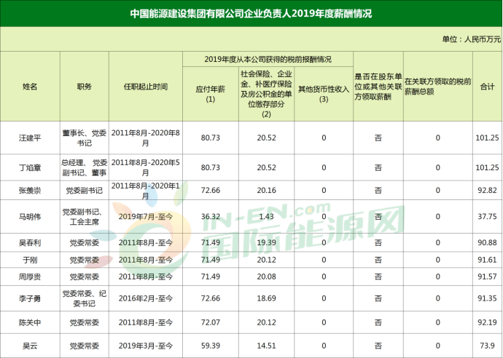Click the 是否在股东单位或其他关联方领取薪酬 header

[x=378, y=87]
